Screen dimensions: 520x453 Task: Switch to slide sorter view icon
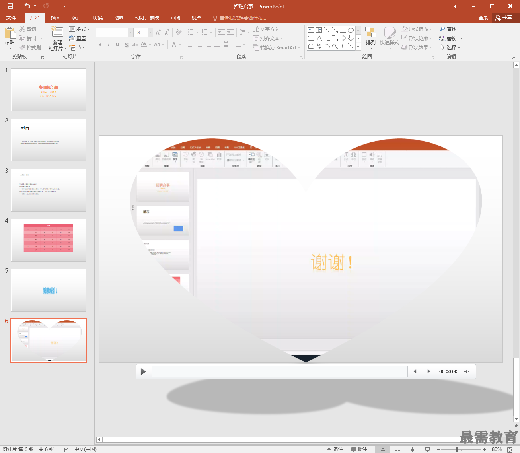pos(397,449)
